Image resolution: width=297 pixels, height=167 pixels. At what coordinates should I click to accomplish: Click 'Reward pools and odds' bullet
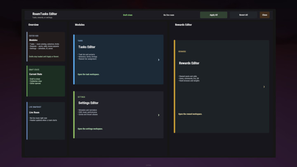click(x=188, y=76)
